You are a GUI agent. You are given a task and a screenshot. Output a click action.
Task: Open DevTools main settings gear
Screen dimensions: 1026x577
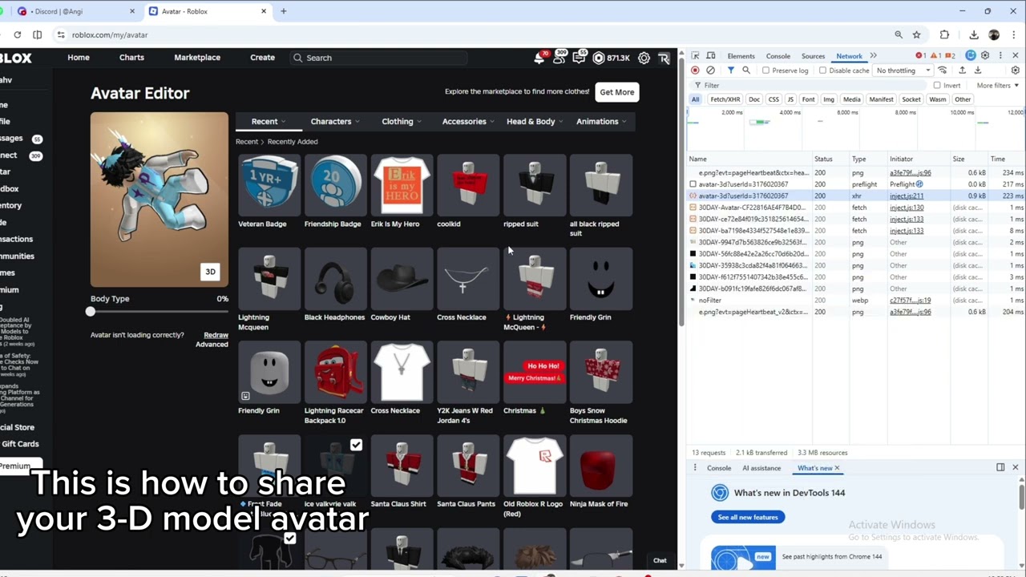click(x=985, y=56)
